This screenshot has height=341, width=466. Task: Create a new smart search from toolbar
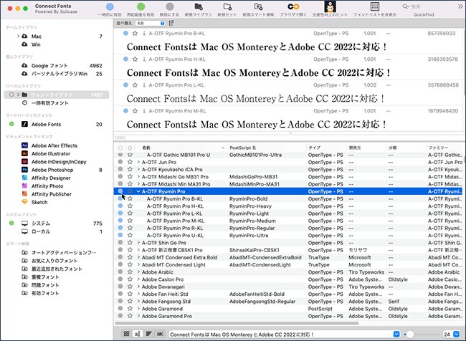258,6
